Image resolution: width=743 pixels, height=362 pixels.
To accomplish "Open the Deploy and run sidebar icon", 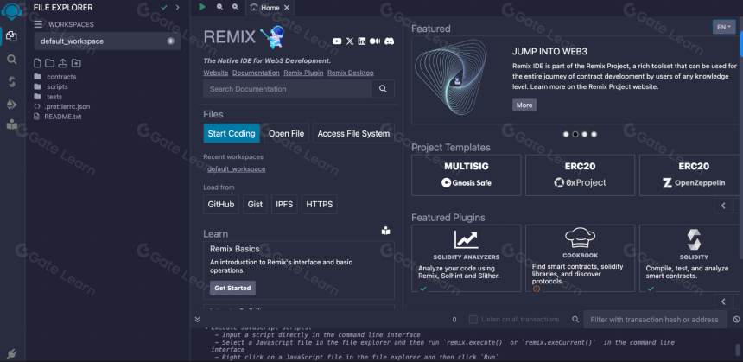I will [x=12, y=105].
